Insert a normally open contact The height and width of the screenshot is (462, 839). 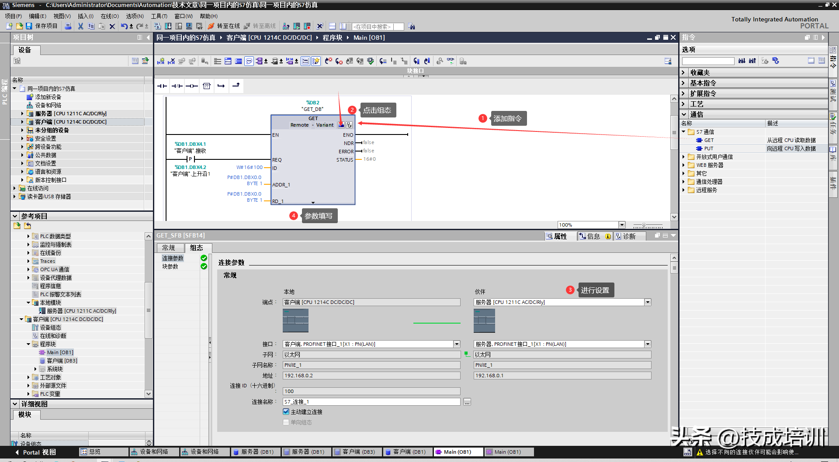click(x=162, y=86)
